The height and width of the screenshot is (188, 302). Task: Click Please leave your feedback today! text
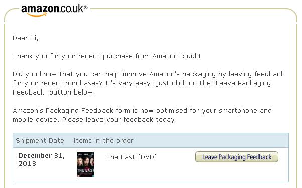(x=120, y=120)
